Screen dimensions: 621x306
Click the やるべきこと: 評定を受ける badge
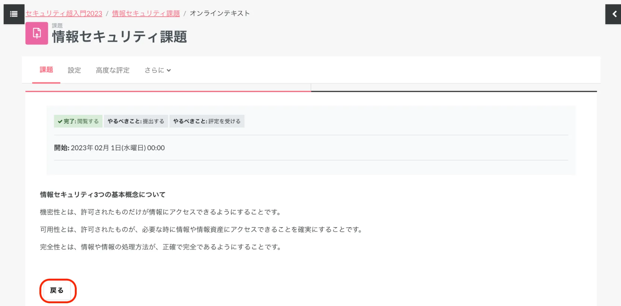coord(207,121)
